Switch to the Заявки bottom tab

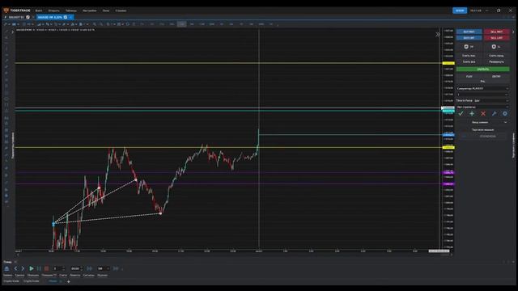coord(7,275)
